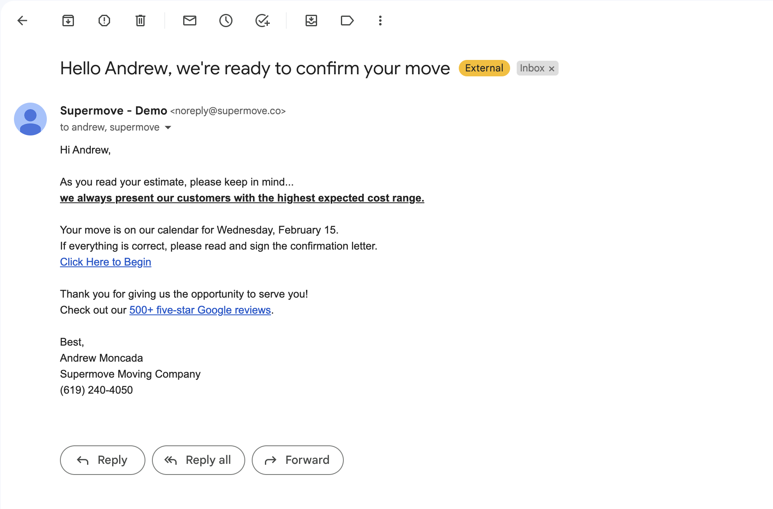Click the email subject heading
Viewport: 773px width, 509px height.
(x=255, y=68)
